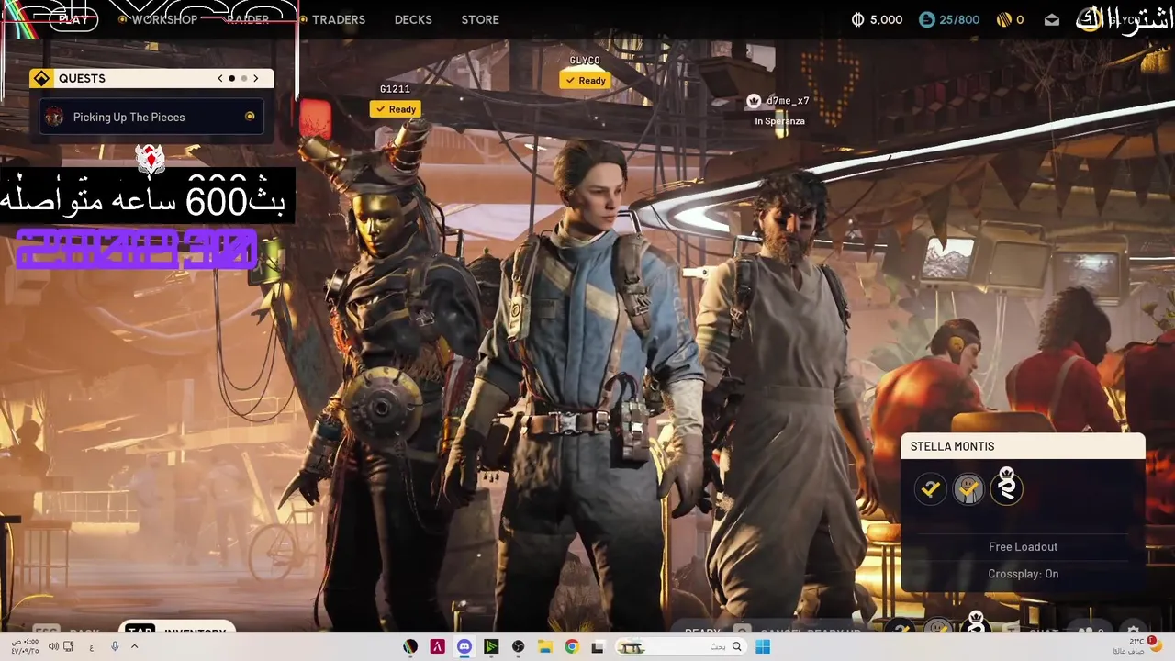Go to the STORE tab
This screenshot has width=1175, height=661.
coord(480,19)
